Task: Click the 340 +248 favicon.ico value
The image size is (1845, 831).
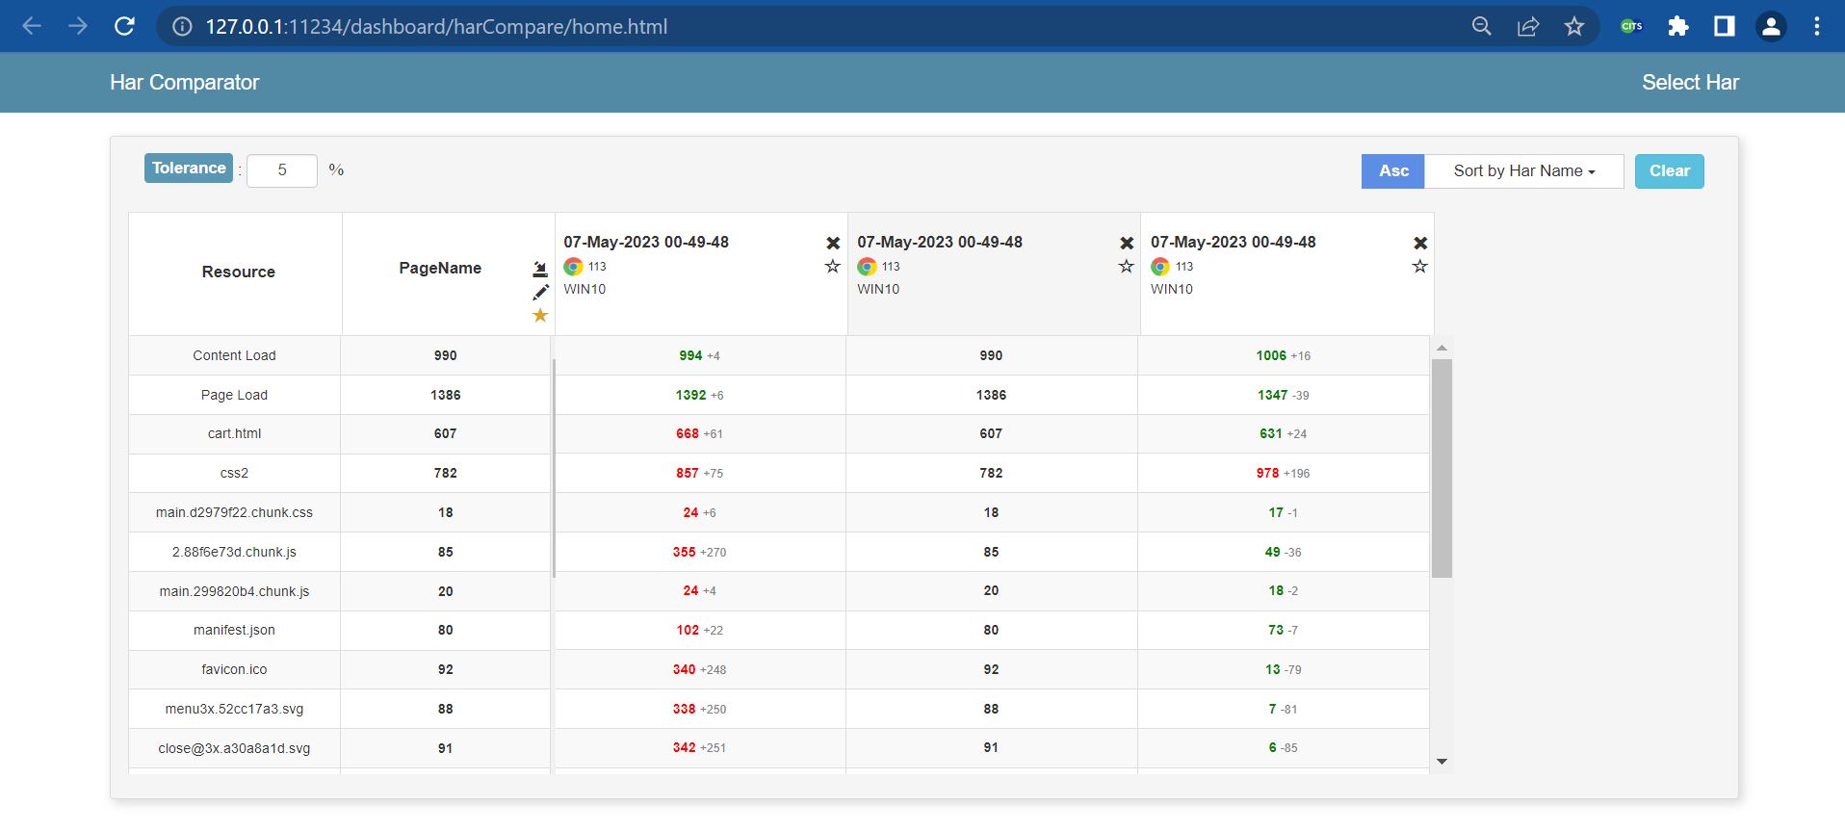Action: coord(700,670)
